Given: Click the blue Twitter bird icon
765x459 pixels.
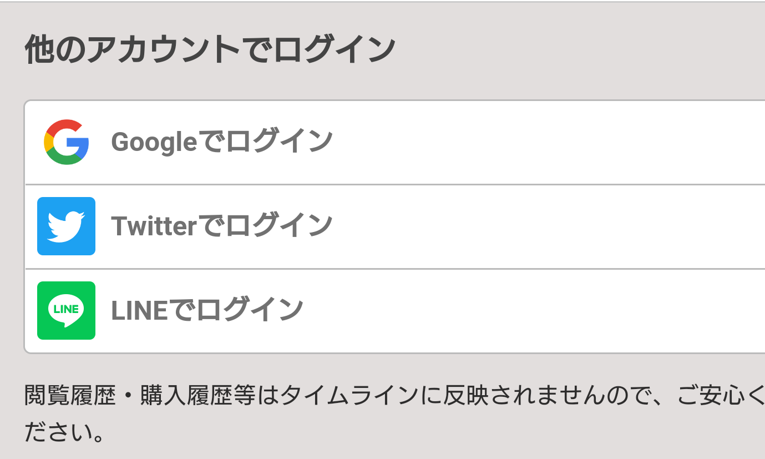Looking at the screenshot, I should 66,226.
